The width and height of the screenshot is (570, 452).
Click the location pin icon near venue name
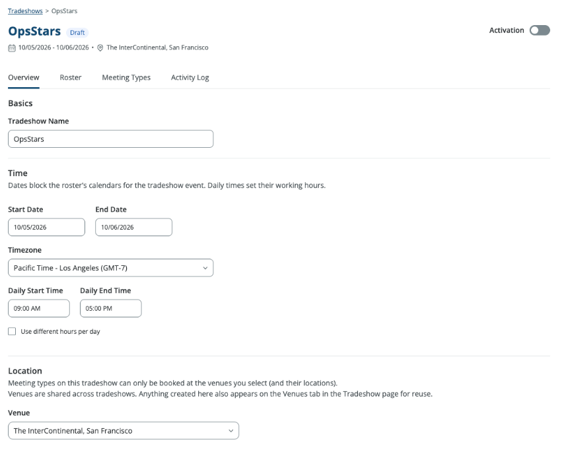(100, 48)
